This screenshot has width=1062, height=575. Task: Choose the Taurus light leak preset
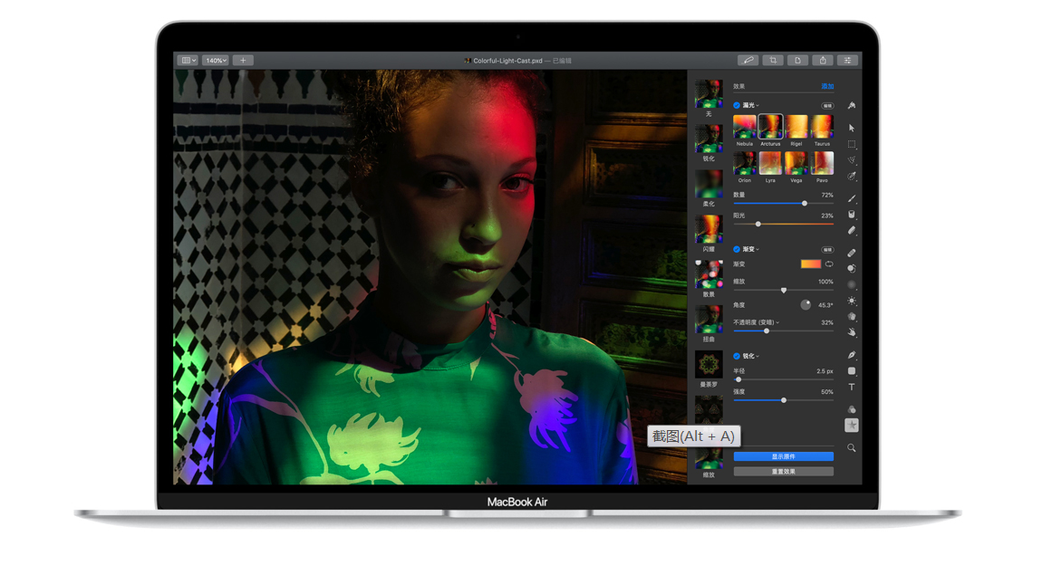click(822, 127)
